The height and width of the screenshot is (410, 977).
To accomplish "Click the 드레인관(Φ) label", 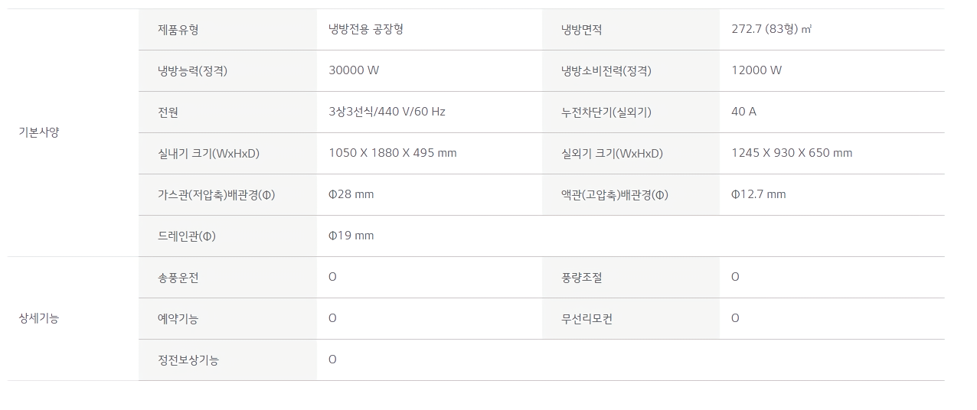I will pyautogui.click(x=187, y=236).
